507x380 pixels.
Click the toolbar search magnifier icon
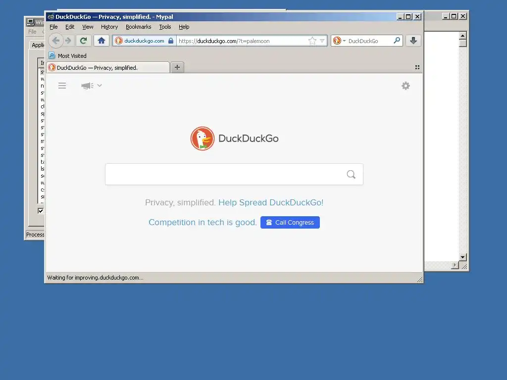[x=397, y=41]
